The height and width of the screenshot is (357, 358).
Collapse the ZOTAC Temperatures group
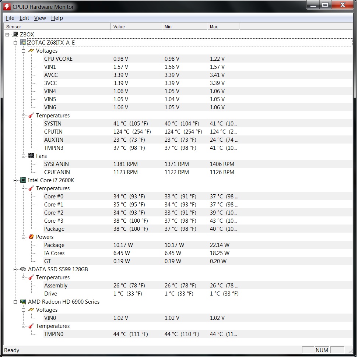24,116
